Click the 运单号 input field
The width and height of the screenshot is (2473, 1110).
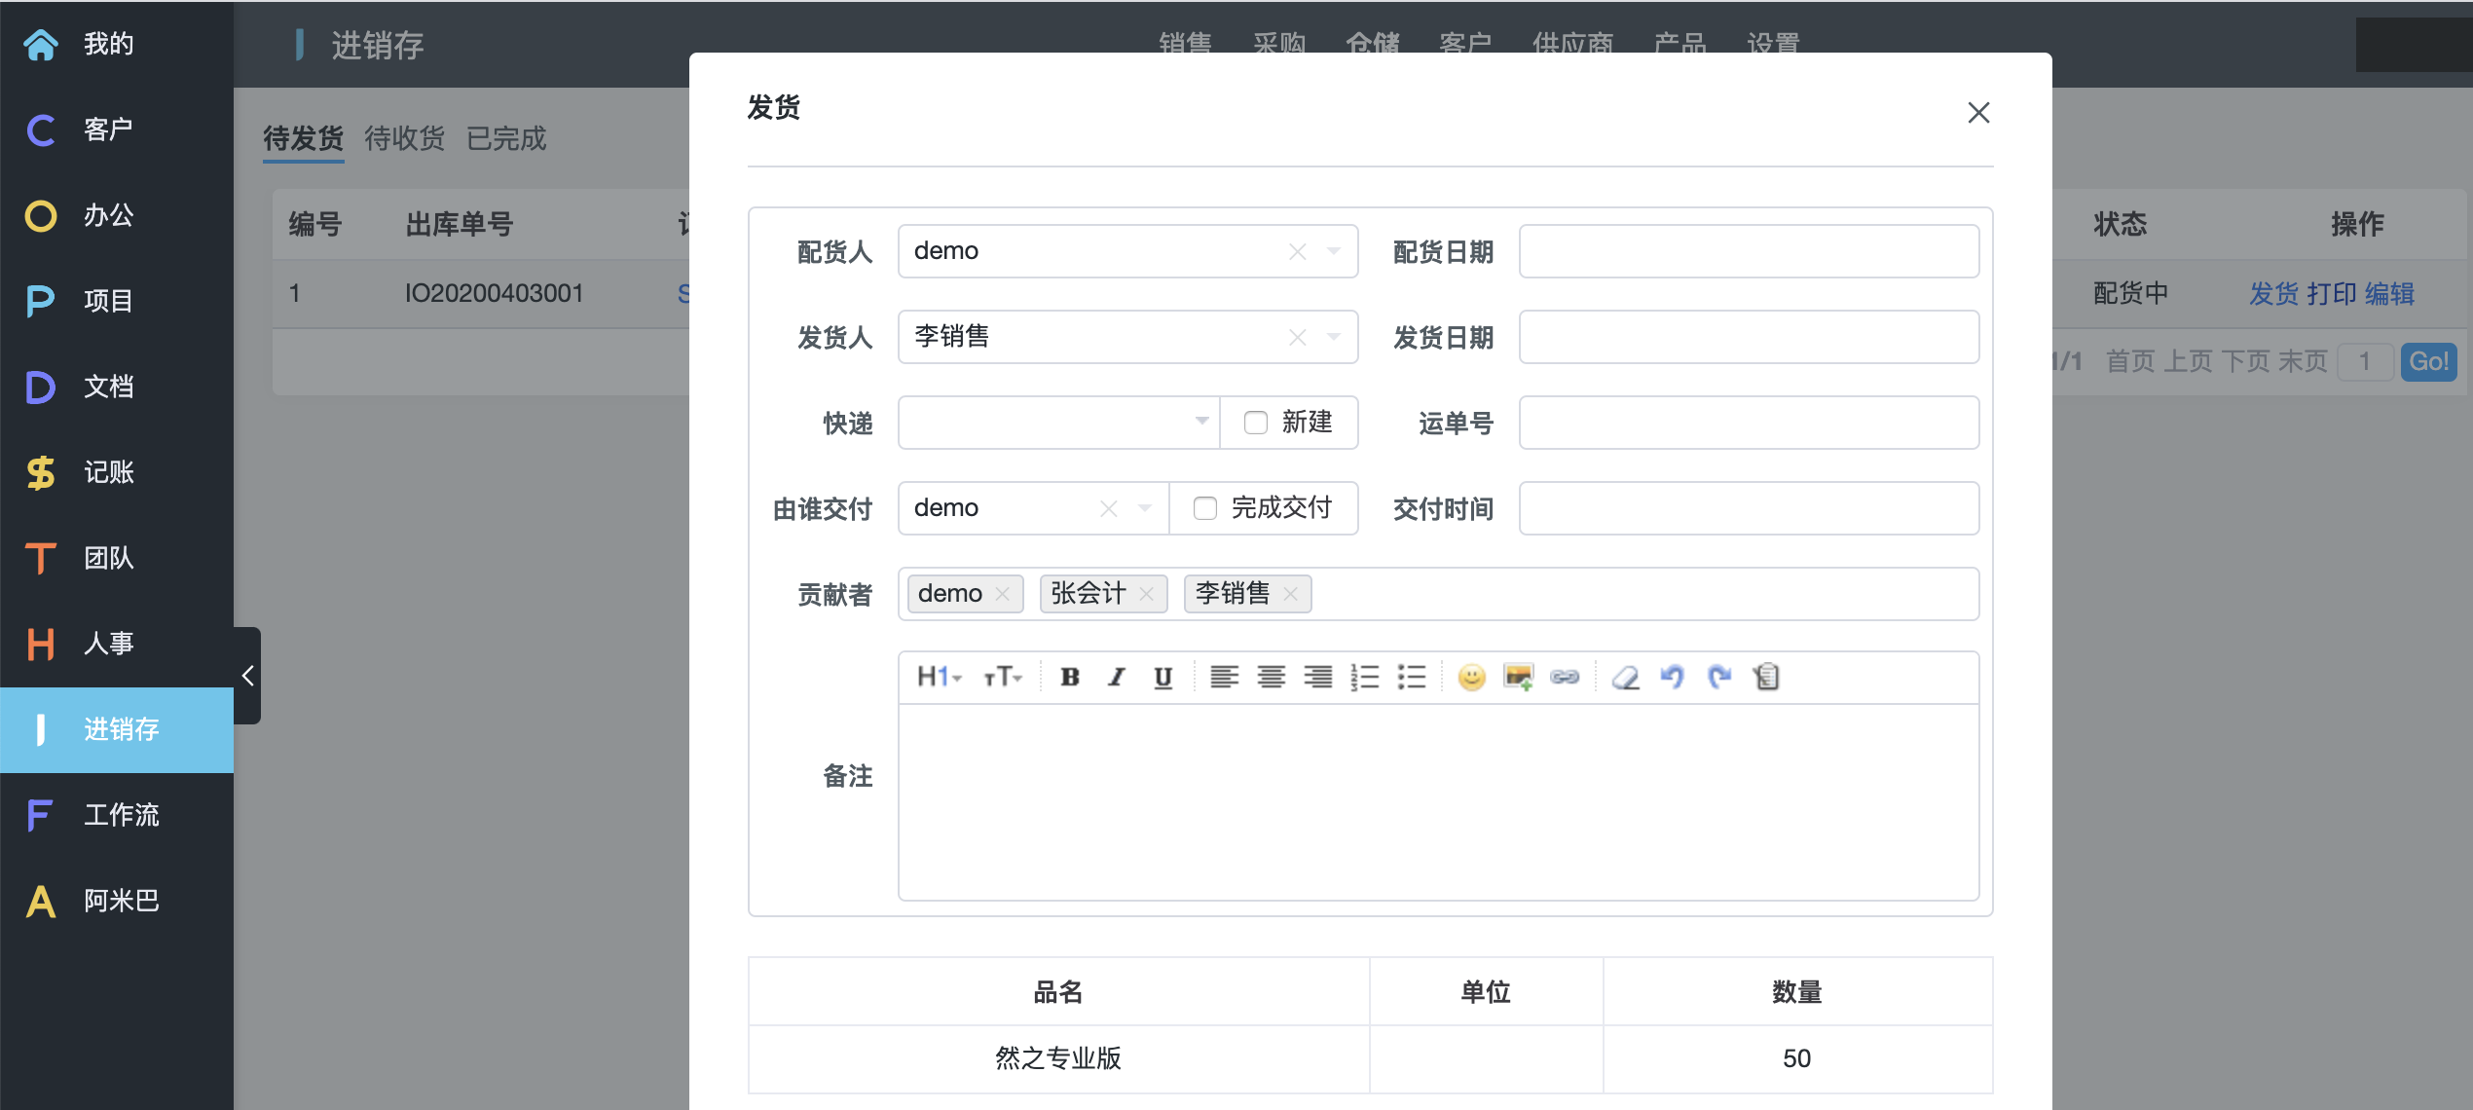click(x=1749, y=423)
